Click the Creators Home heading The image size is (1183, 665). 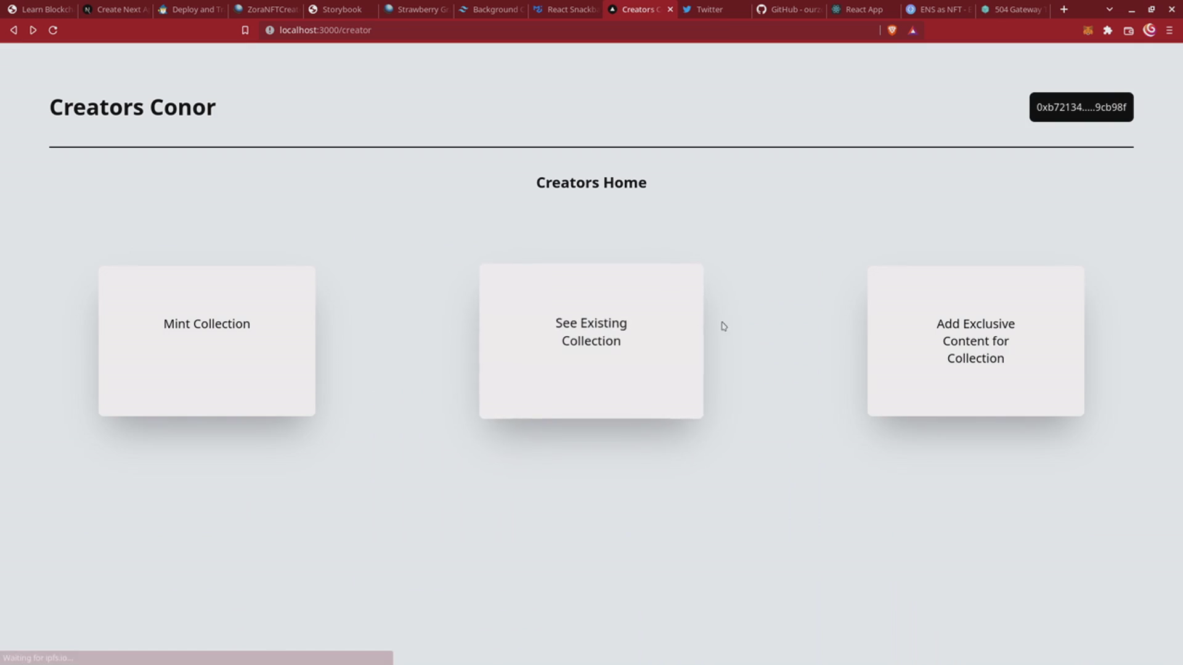click(x=591, y=183)
